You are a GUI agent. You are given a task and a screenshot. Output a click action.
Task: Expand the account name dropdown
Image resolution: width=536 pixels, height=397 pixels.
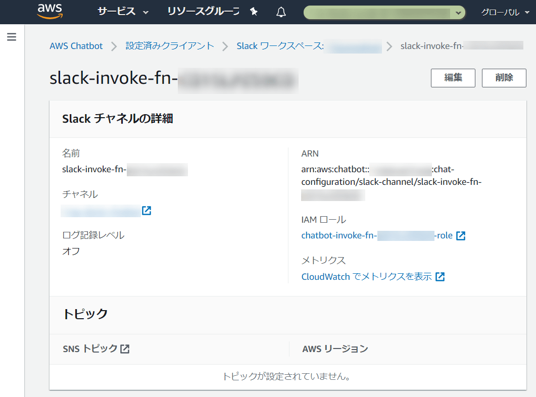tap(384, 13)
